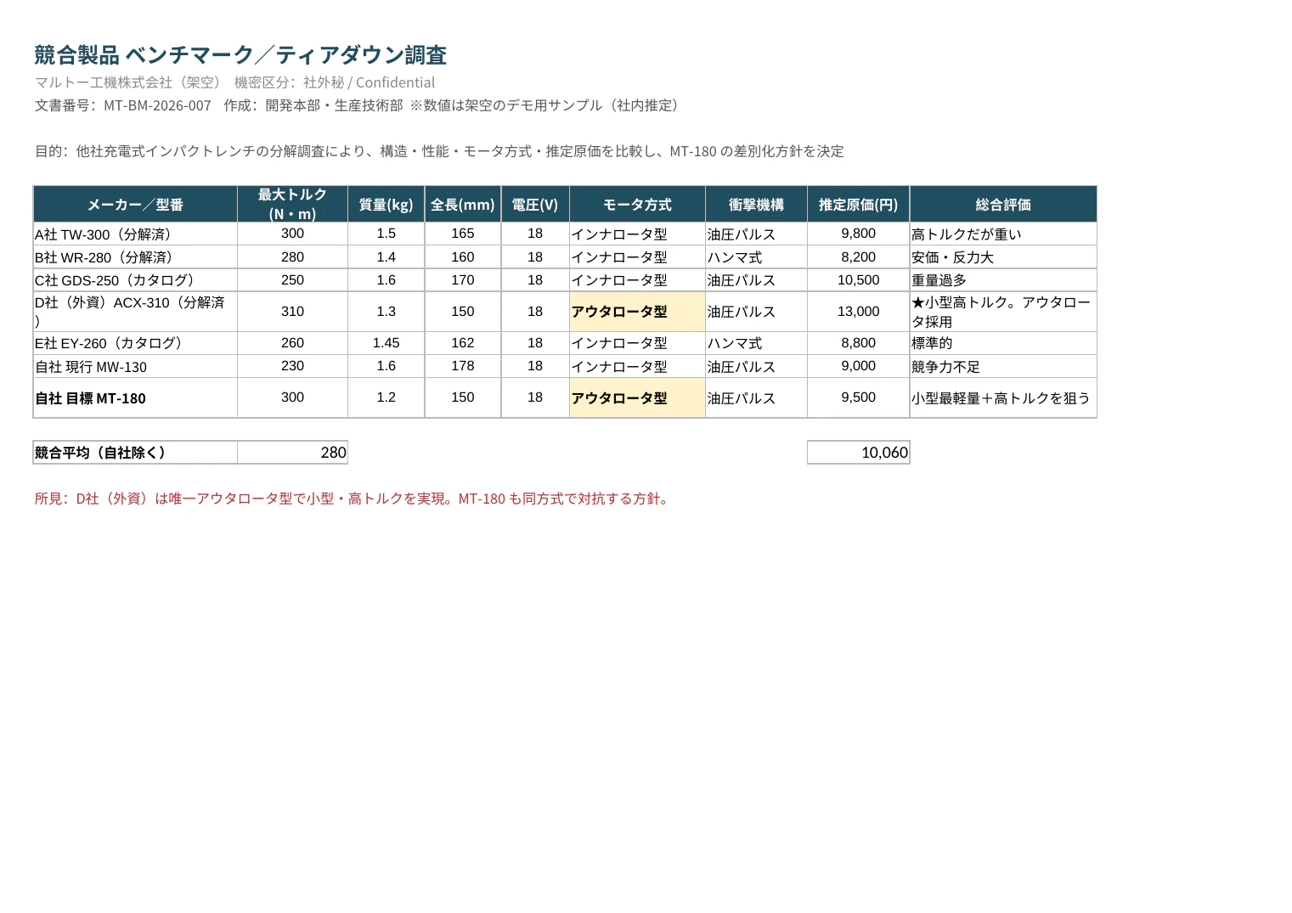Select cell 自社 現行 MW-130
This screenshot has height=913, width=1292.
click(135, 366)
